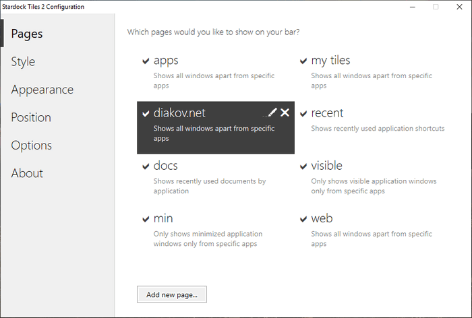
Task: Toggle the docs page checkmark
Action: 146,166
